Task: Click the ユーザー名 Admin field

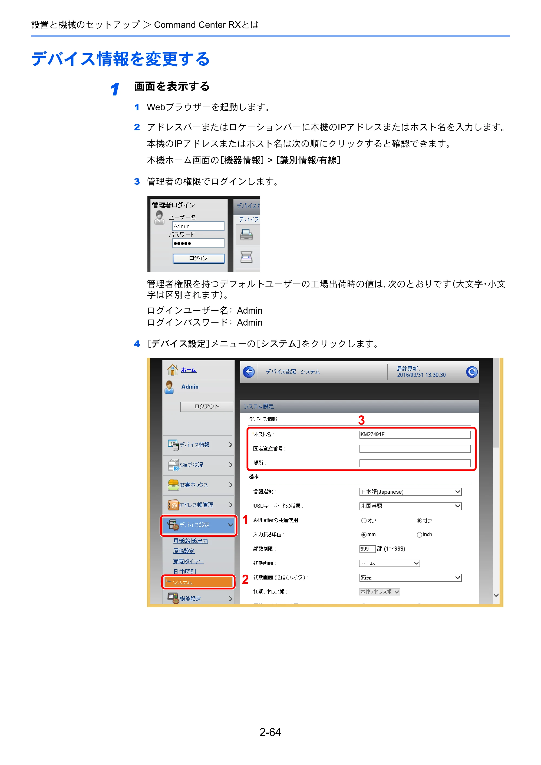Action: [x=198, y=226]
